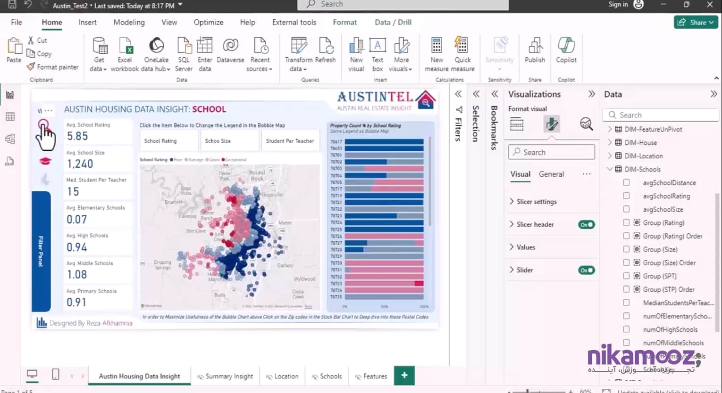Open OneLake data hub

point(156,47)
